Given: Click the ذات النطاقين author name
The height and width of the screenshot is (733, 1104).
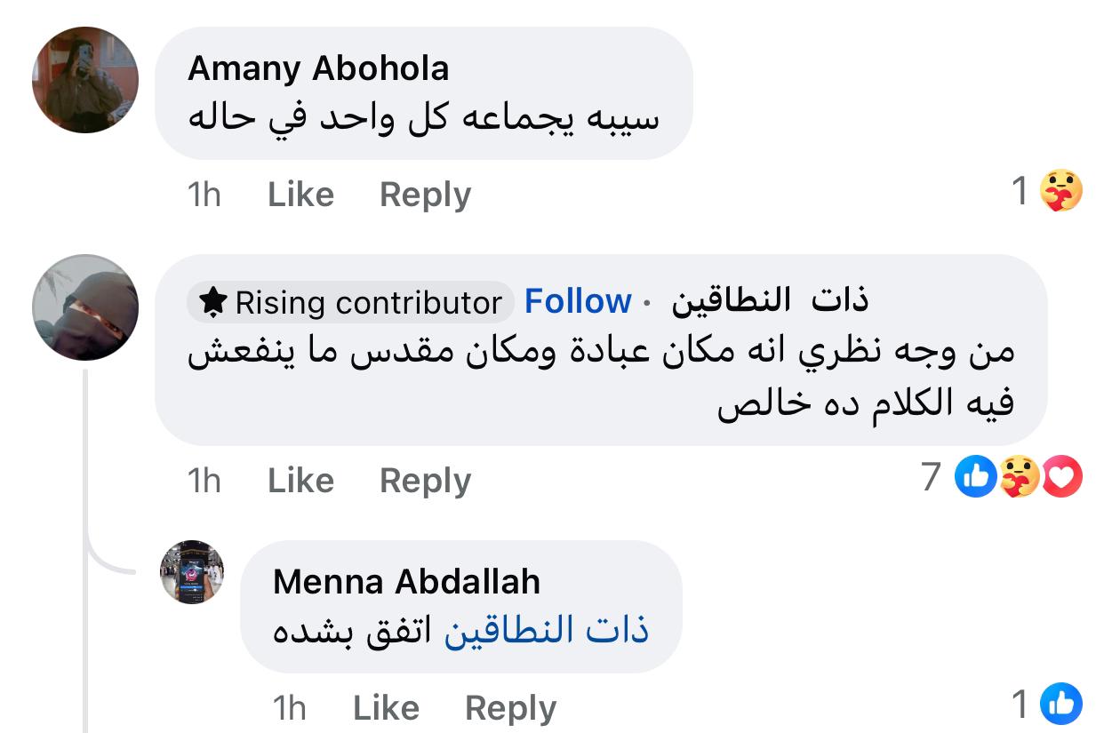Looking at the screenshot, I should pos(769,301).
